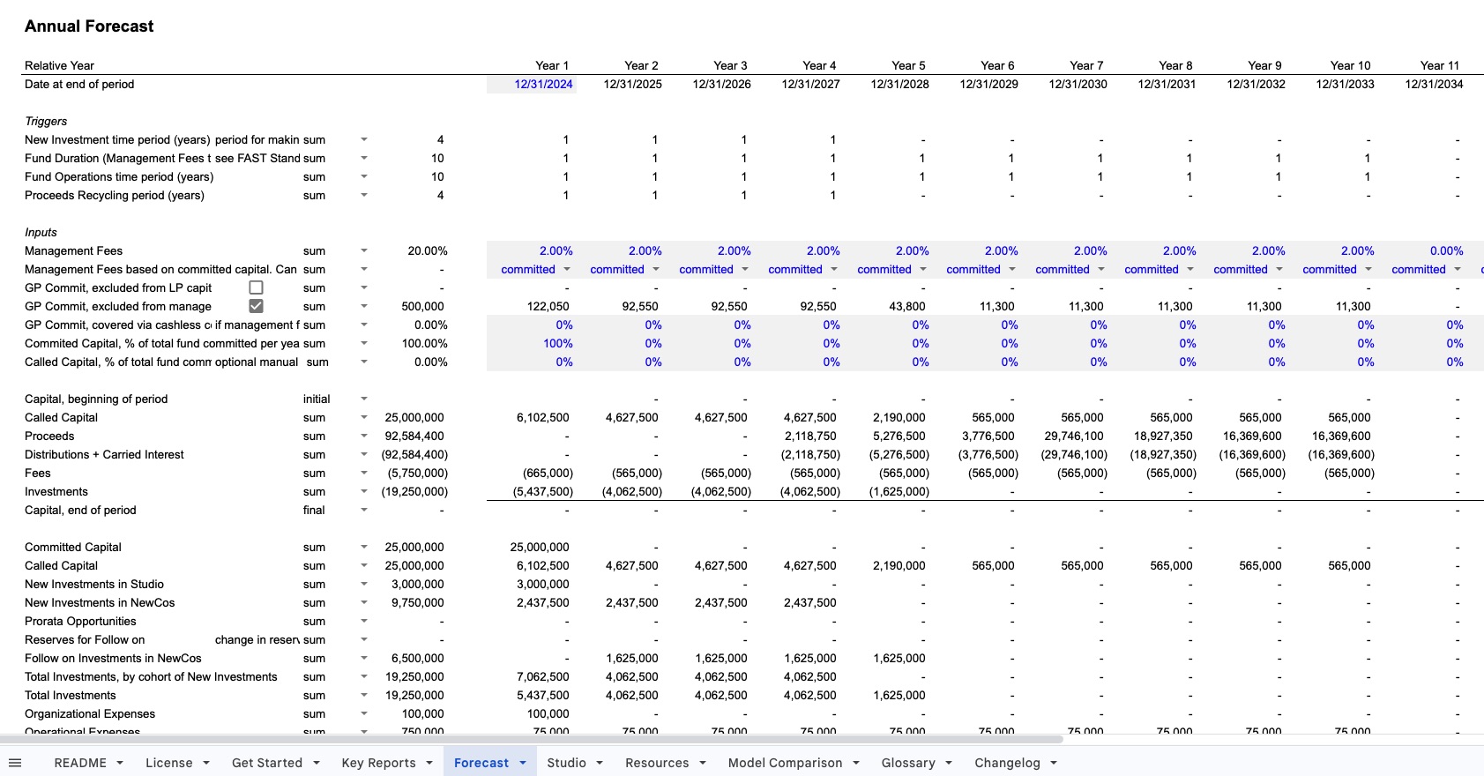The image size is (1484, 776).
Task: Select GP Commit total 500,000
Action: pos(422,306)
